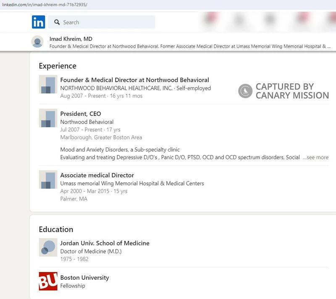Select the 'Fellowship' text under Boston University

tap(73, 286)
